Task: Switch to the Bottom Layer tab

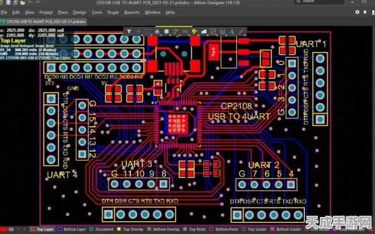Action: click(x=72, y=229)
